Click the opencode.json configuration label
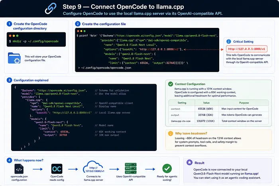Screen dimensions: 279x186 pos(19,178)
